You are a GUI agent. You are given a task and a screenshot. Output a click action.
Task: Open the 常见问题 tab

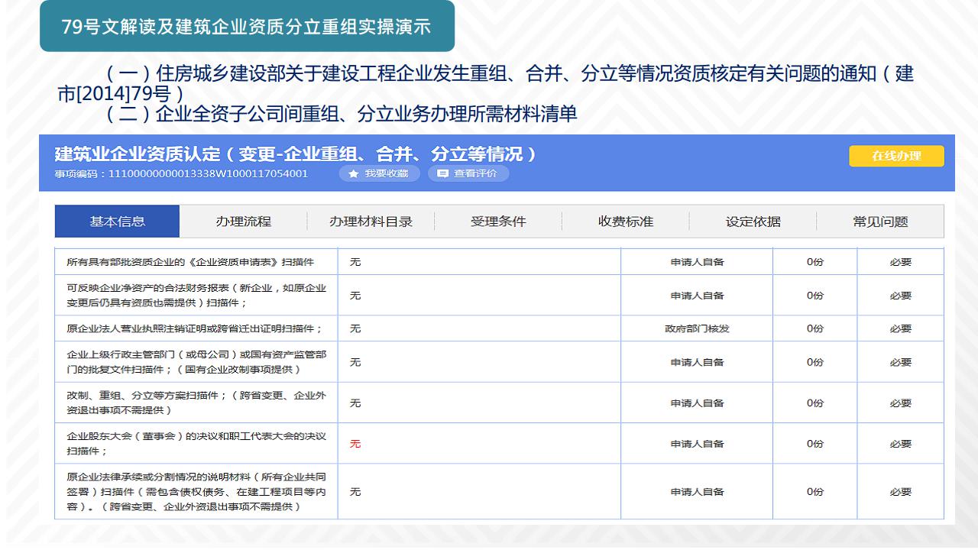[x=880, y=222]
